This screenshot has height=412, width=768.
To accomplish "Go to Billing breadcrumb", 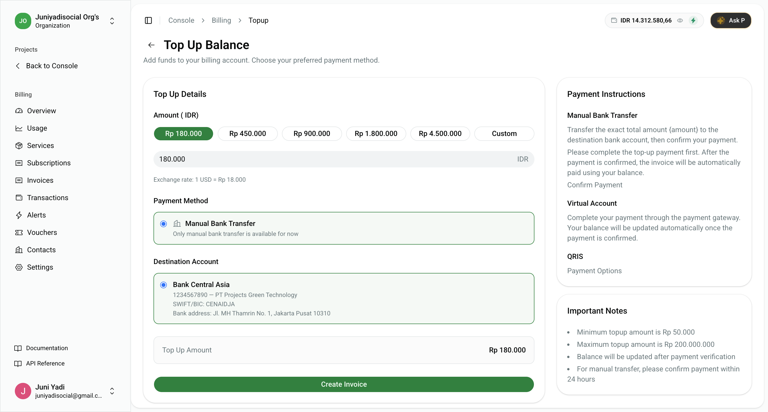I will click(221, 20).
